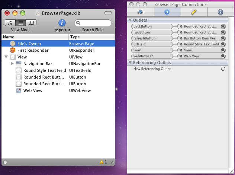Disconnect the backButton outlet with x

181,26
